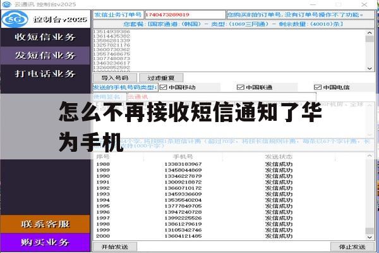Click 联系客服 button

(45, 224)
